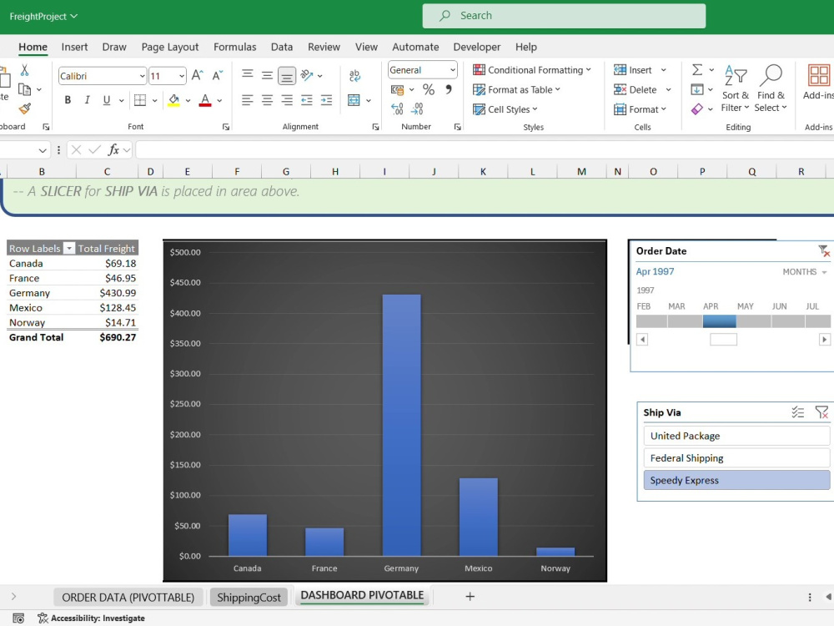Increase font size with the larger A icon

[197, 76]
